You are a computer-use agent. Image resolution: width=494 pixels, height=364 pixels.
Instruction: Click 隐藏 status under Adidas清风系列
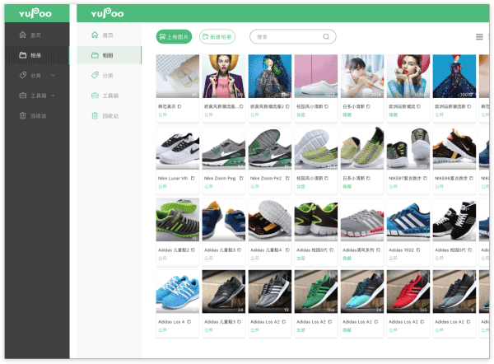point(347,258)
